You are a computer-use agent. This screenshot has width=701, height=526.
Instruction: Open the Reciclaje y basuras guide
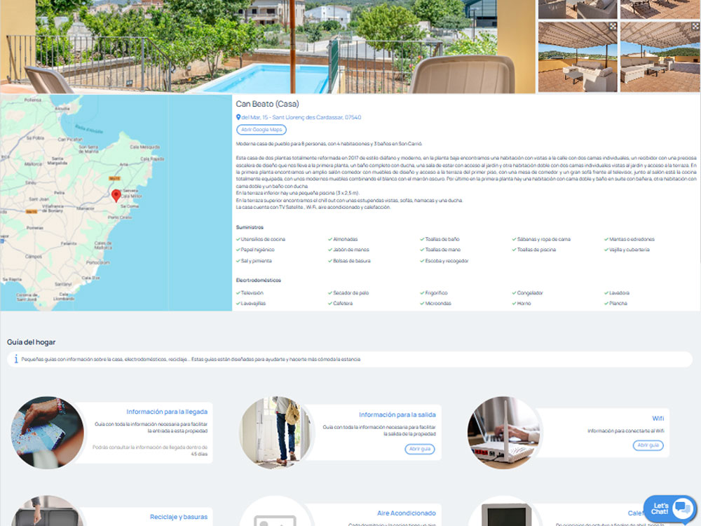(x=178, y=517)
